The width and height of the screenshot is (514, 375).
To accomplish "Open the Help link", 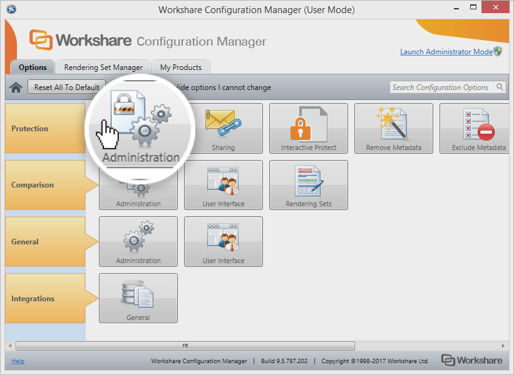I will pyautogui.click(x=18, y=361).
